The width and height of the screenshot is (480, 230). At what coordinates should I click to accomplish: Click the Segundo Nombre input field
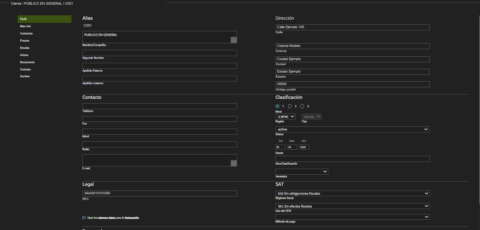point(160,53)
